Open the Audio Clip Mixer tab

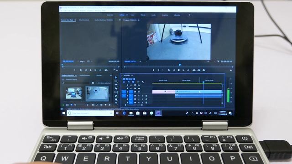pos(104,20)
